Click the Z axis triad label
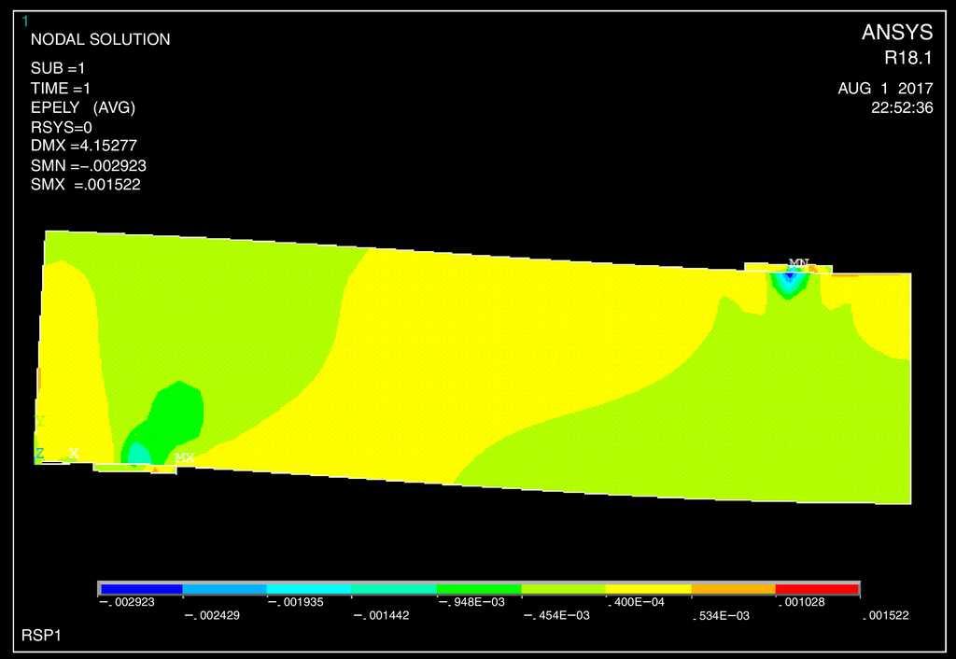 point(39,454)
